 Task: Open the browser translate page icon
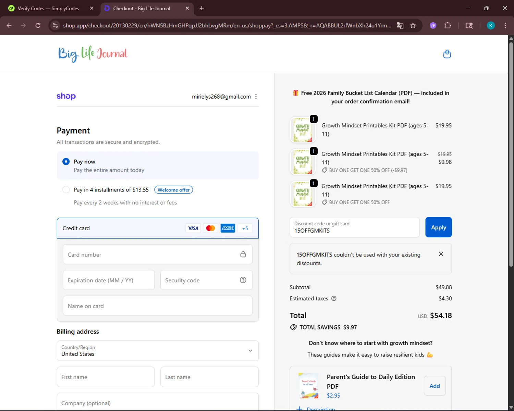click(x=400, y=25)
